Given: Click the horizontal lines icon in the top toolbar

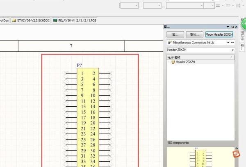Looking at the screenshot, I should pyautogui.click(x=218, y=5).
